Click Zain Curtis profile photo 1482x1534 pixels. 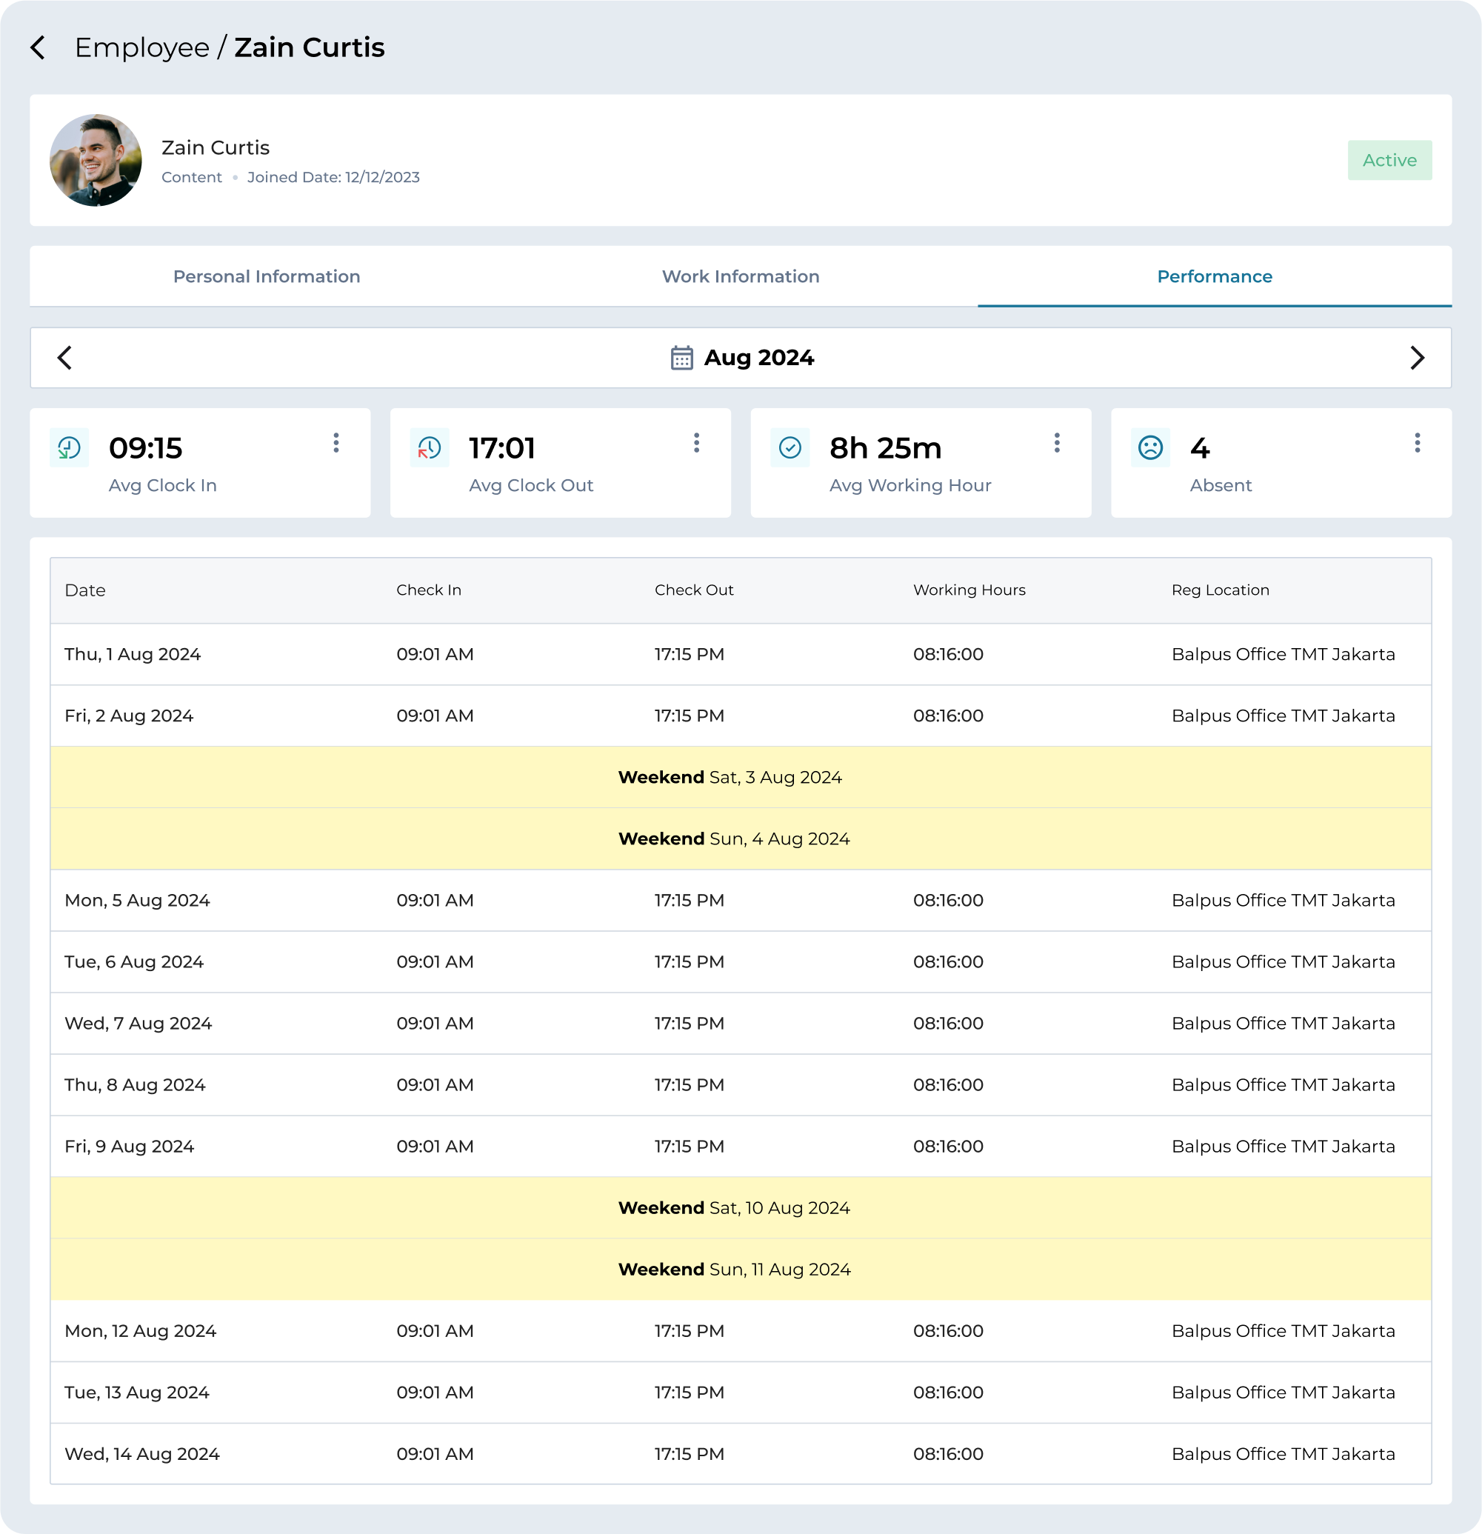[x=96, y=161]
